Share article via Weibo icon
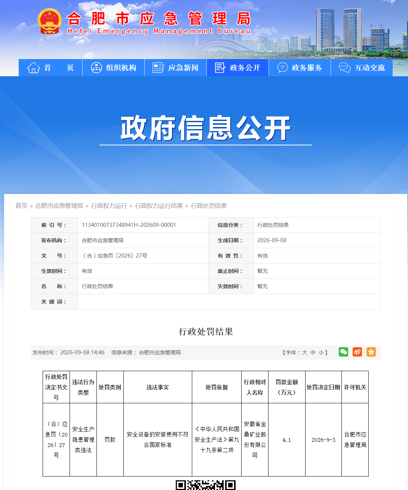This screenshot has width=408, height=490. pos(357,352)
